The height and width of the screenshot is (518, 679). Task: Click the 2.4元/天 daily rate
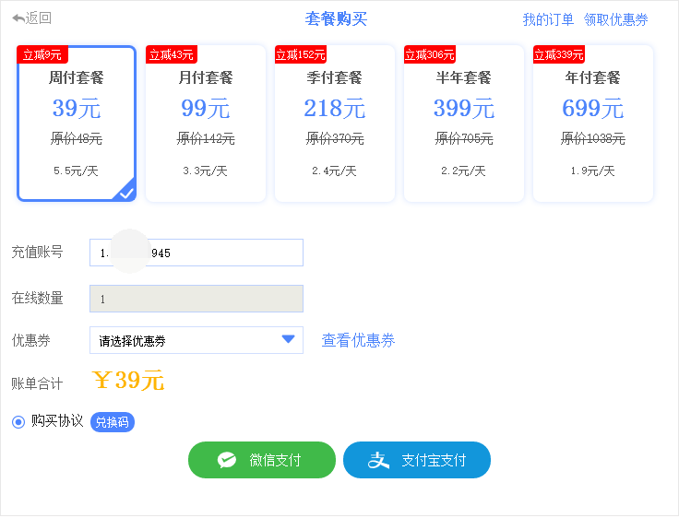[334, 171]
